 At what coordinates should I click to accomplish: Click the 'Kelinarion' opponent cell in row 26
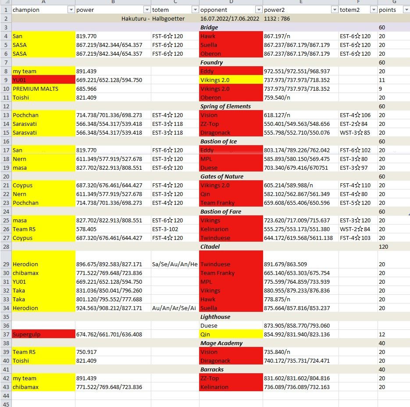[231, 229]
